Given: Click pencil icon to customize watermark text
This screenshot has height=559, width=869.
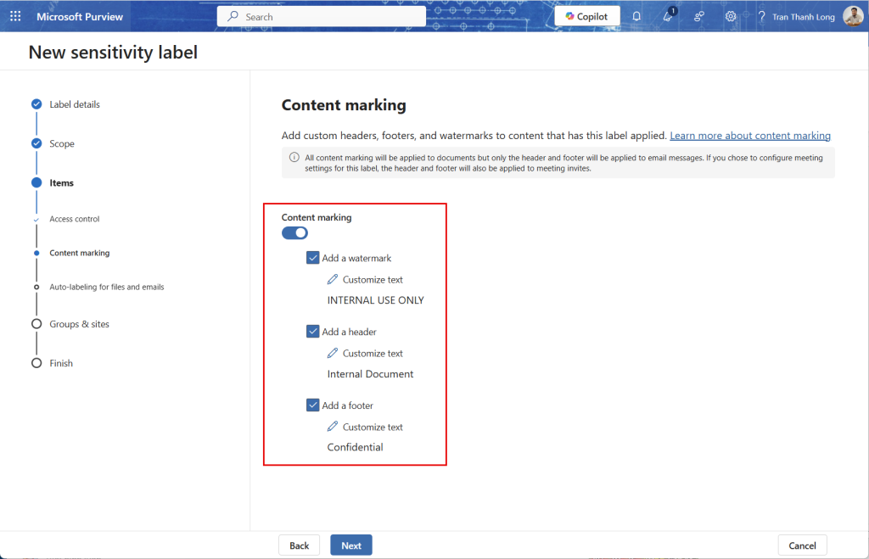Looking at the screenshot, I should coord(333,279).
